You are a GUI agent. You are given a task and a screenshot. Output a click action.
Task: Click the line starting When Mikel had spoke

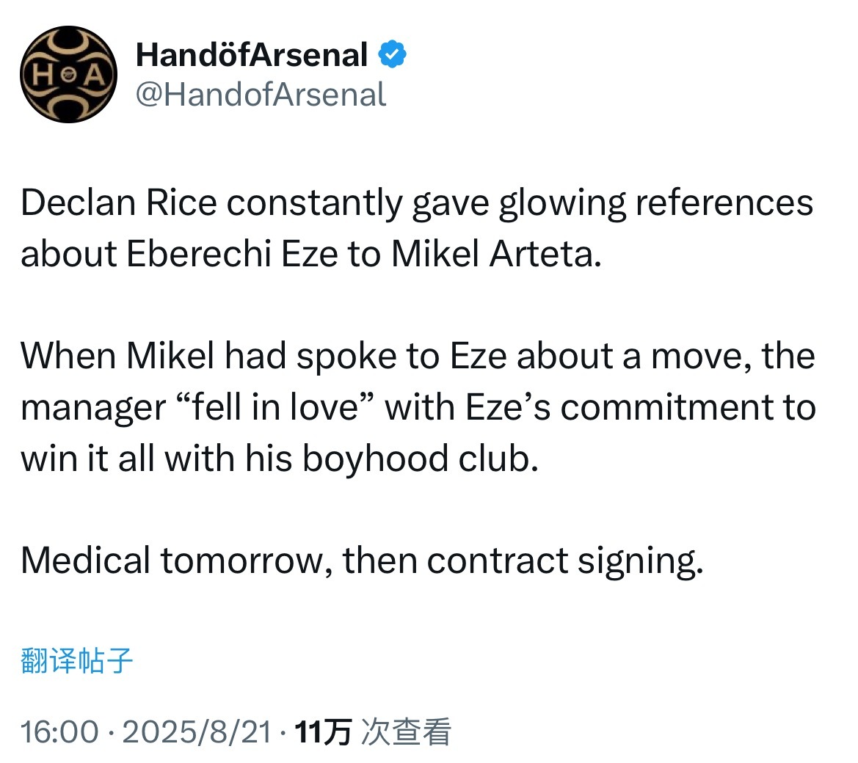pos(418,356)
